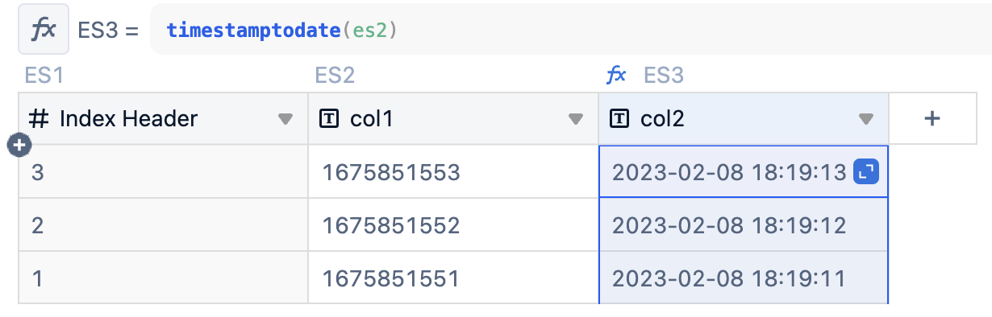This screenshot has width=992, height=317.
Task: Select the index cell with value 1
Action: [163, 278]
